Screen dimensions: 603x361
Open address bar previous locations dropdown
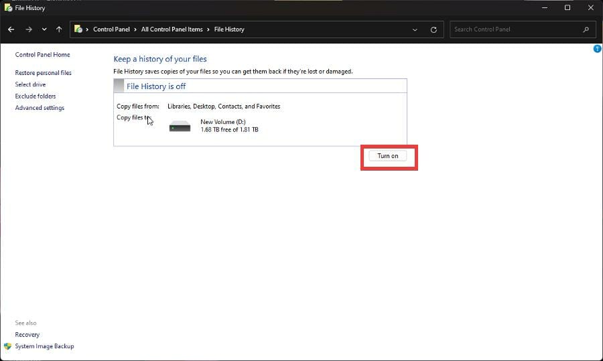click(415, 29)
